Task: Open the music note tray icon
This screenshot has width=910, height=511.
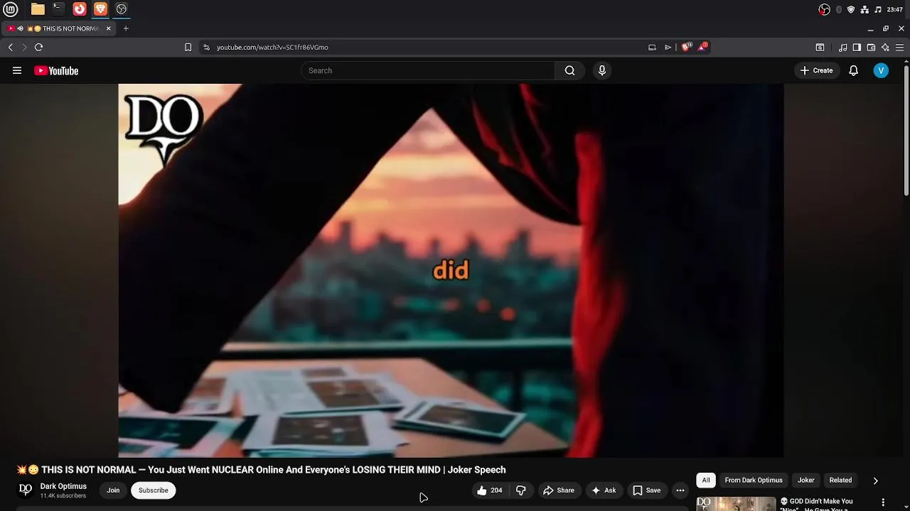Action: [878, 9]
